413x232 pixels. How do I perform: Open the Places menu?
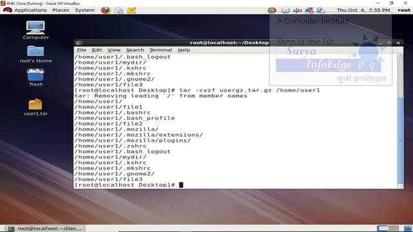pos(61,10)
